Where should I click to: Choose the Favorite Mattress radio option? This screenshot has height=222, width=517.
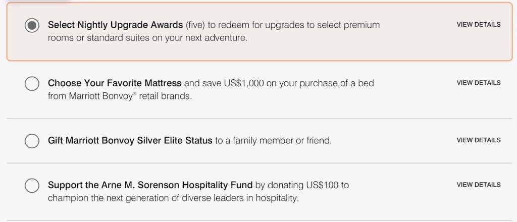(x=32, y=83)
